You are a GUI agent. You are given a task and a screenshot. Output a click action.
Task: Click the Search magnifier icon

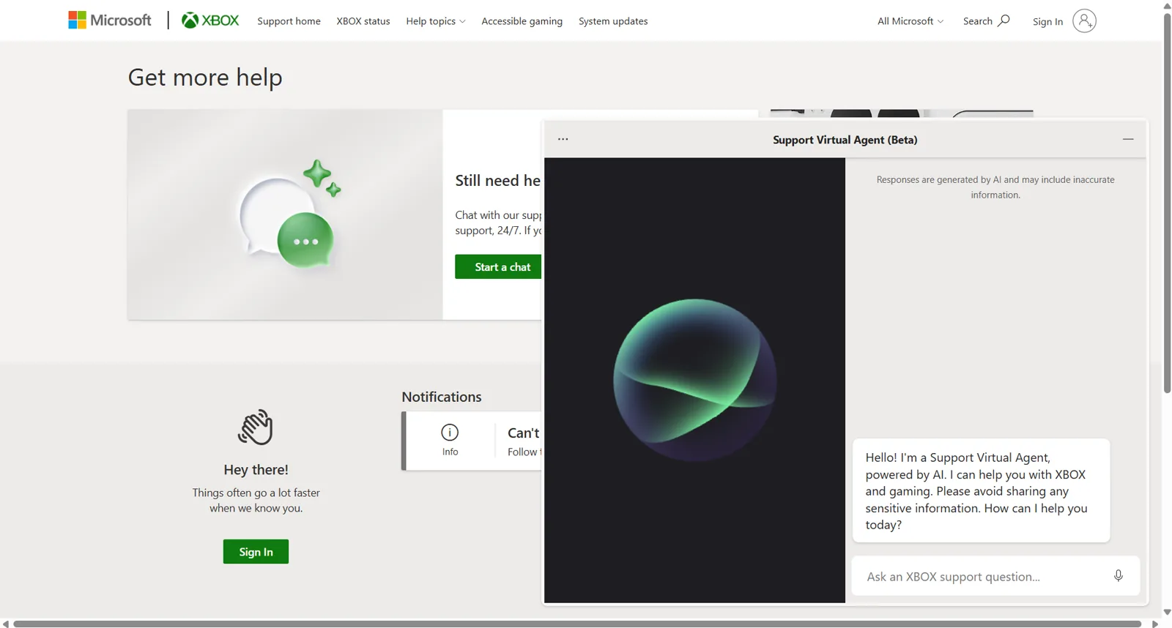click(1004, 20)
